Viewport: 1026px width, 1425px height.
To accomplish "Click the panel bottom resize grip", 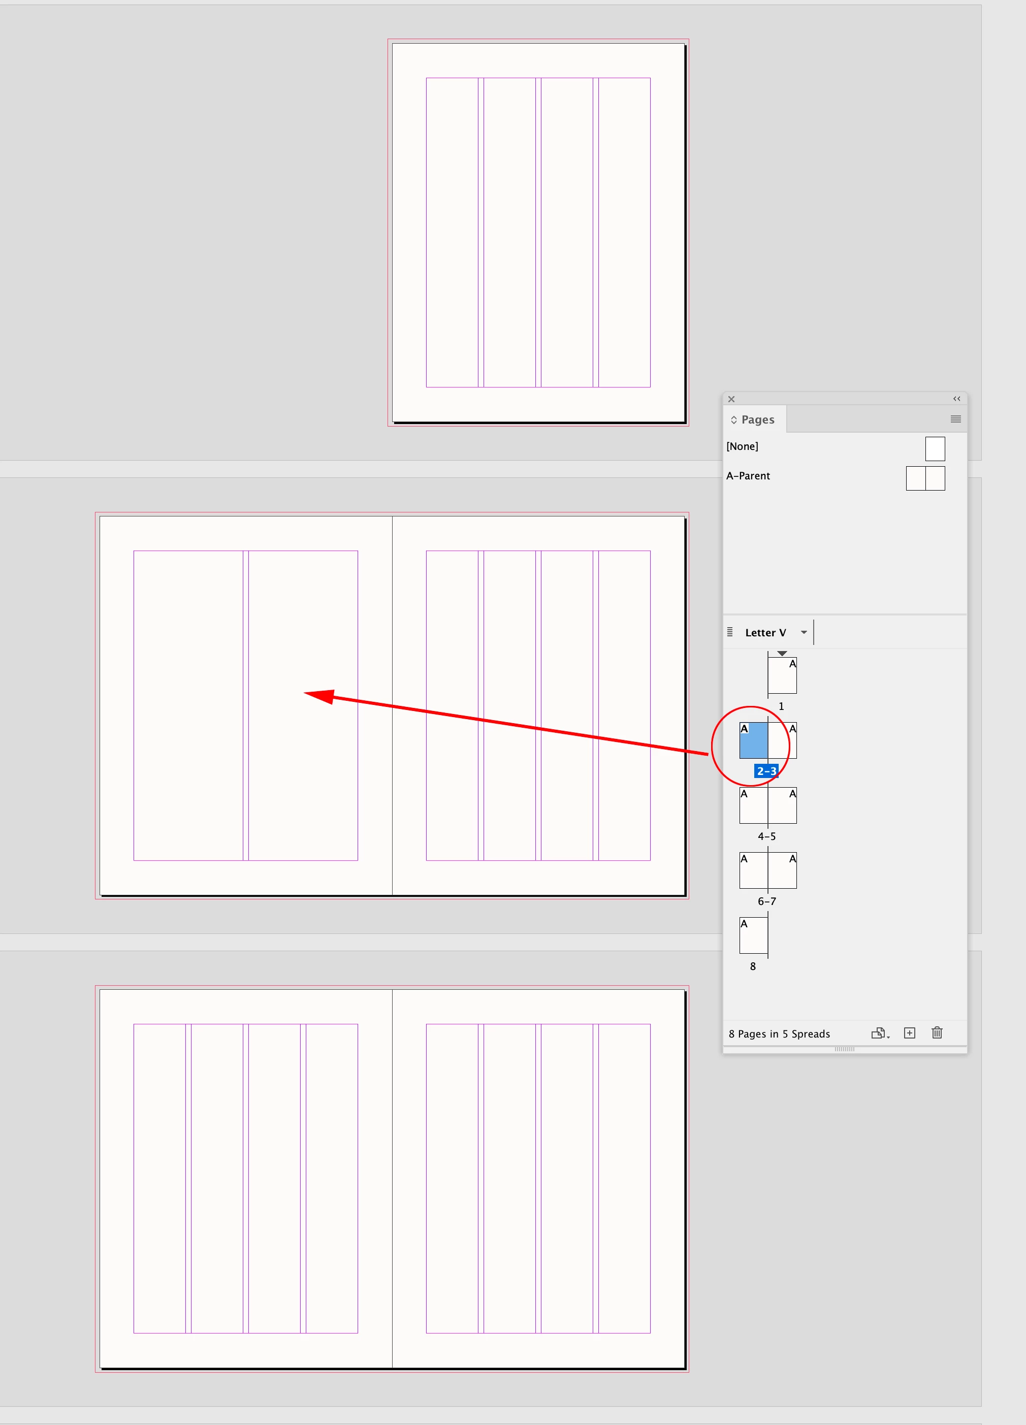I will coord(845,1049).
